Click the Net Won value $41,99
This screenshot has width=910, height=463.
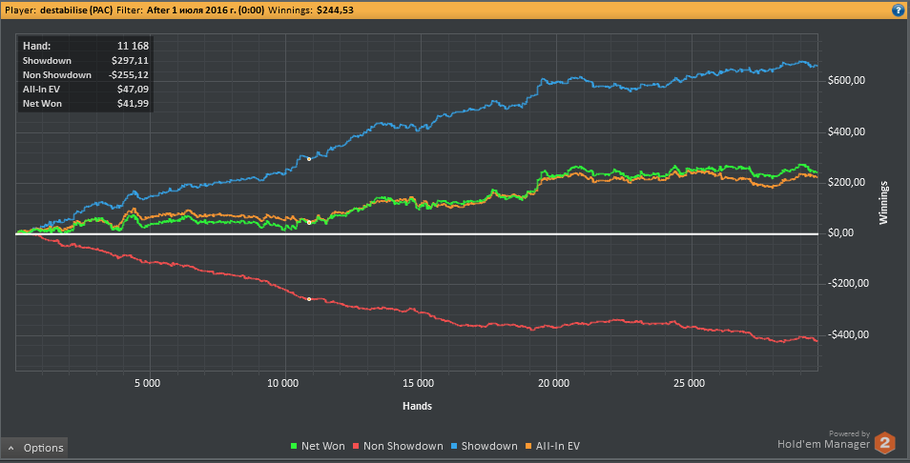point(134,104)
